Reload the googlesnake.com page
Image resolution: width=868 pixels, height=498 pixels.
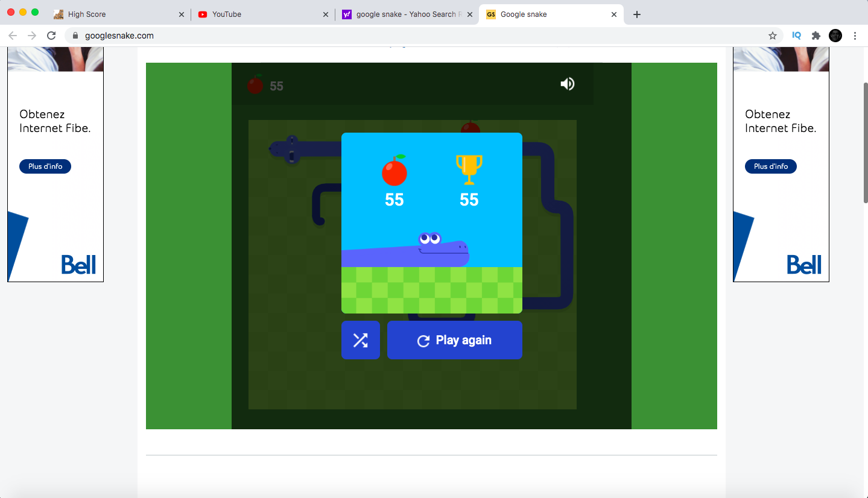(51, 36)
